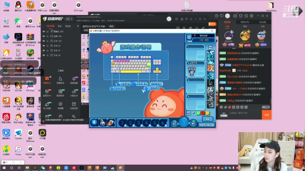This screenshot has height=171, width=305.
Task: Select the checkmark team swatch in game
Action: coord(194,113)
